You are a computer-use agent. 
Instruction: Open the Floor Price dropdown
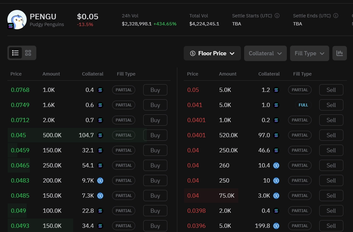212,53
